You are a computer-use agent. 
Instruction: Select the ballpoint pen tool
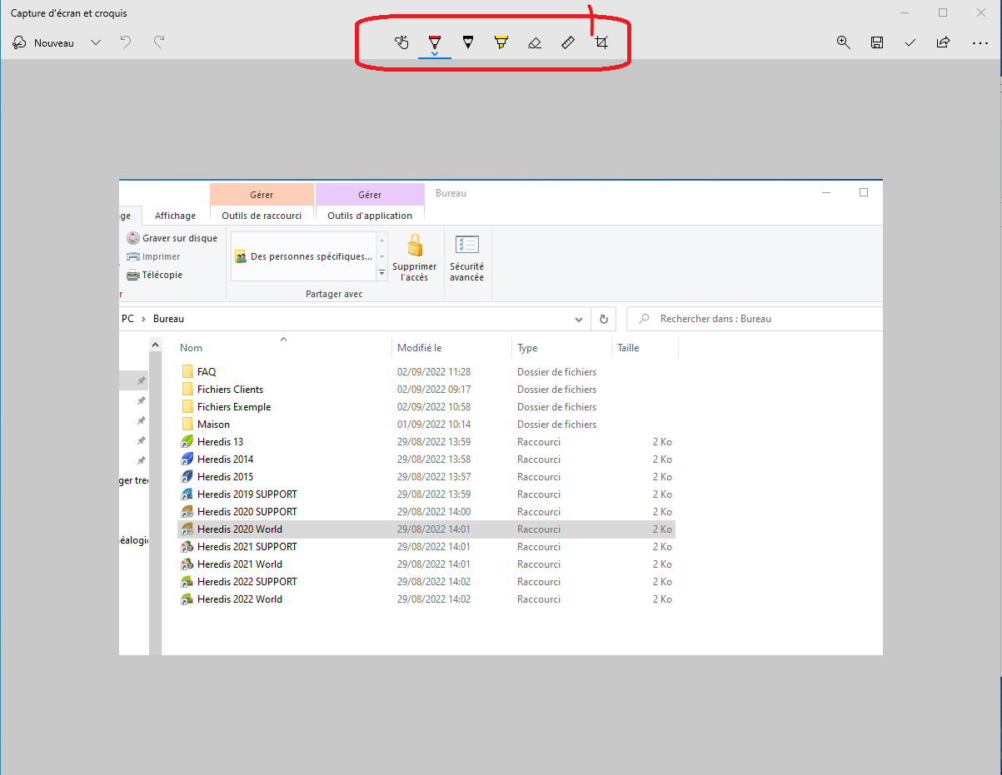434,42
